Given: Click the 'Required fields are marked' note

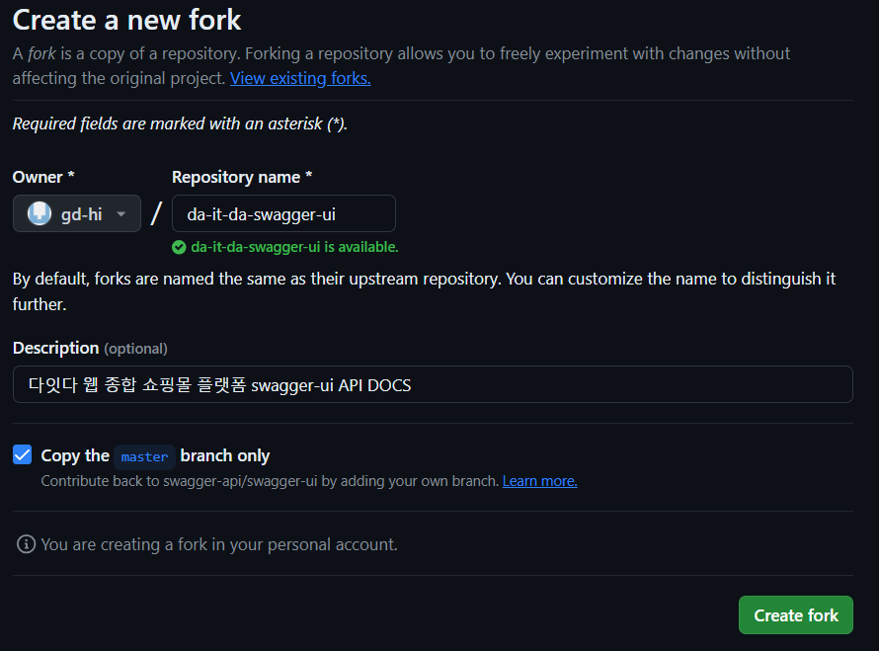Looking at the screenshot, I should pos(180,123).
